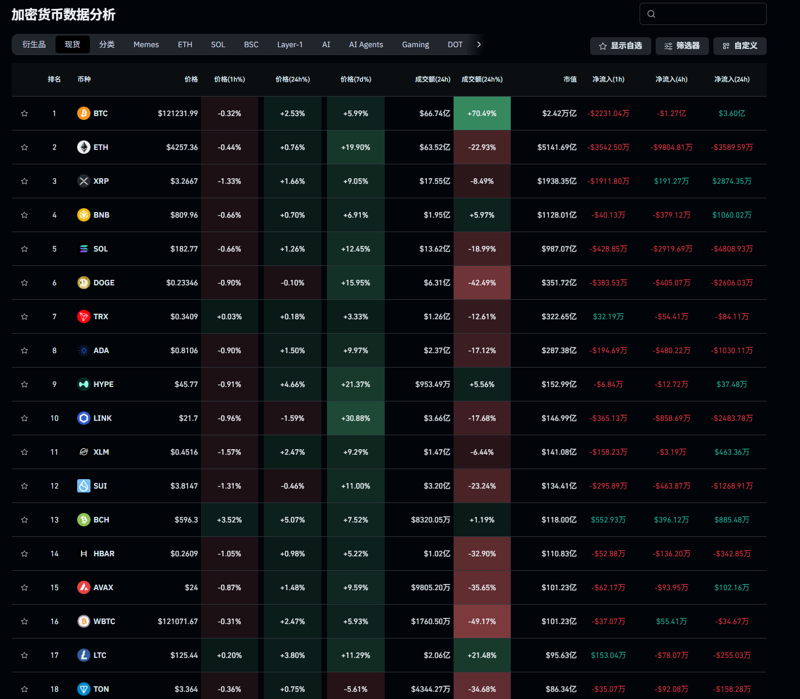Image resolution: width=800 pixels, height=699 pixels.
Task: Click WBTC's -49.17% volume change cell
Action: [482, 621]
